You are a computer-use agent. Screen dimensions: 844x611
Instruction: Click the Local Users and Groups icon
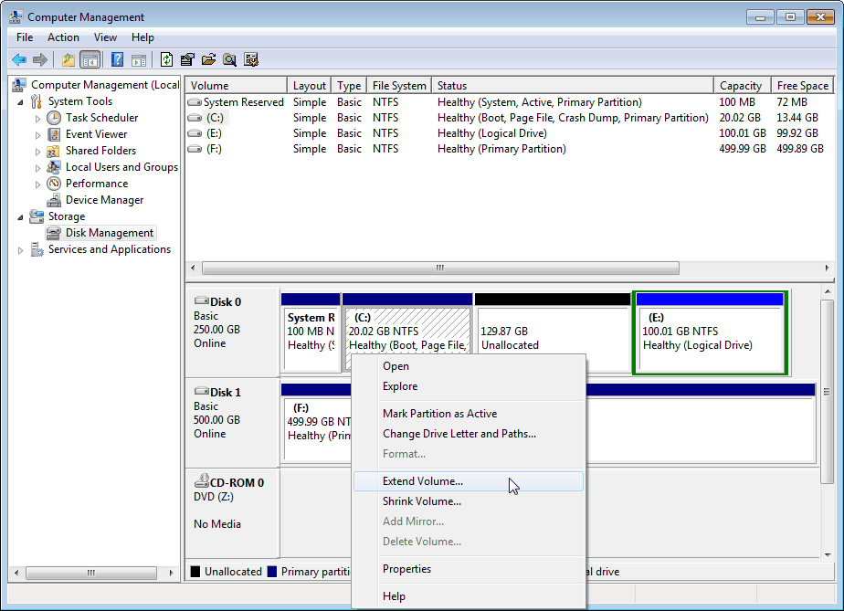pyautogui.click(x=54, y=167)
